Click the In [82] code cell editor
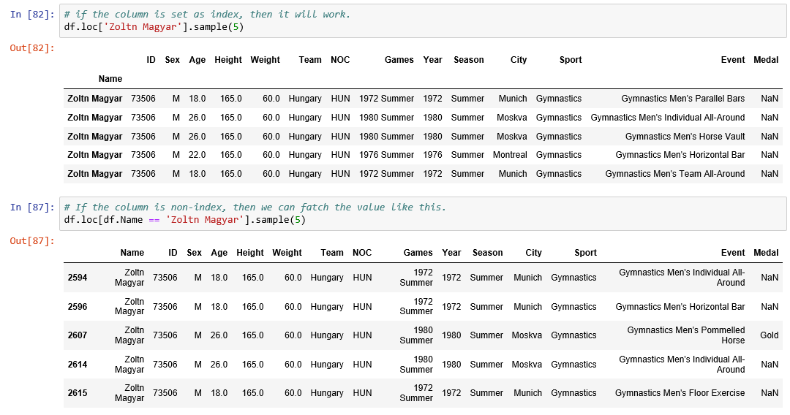Viewport: 790px width, 415px height. [x=424, y=21]
